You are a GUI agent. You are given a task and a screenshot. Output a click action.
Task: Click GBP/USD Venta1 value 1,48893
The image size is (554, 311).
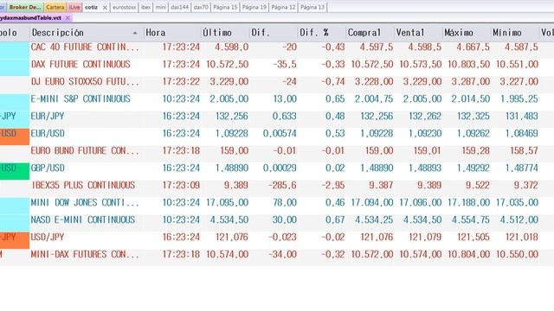click(425, 168)
